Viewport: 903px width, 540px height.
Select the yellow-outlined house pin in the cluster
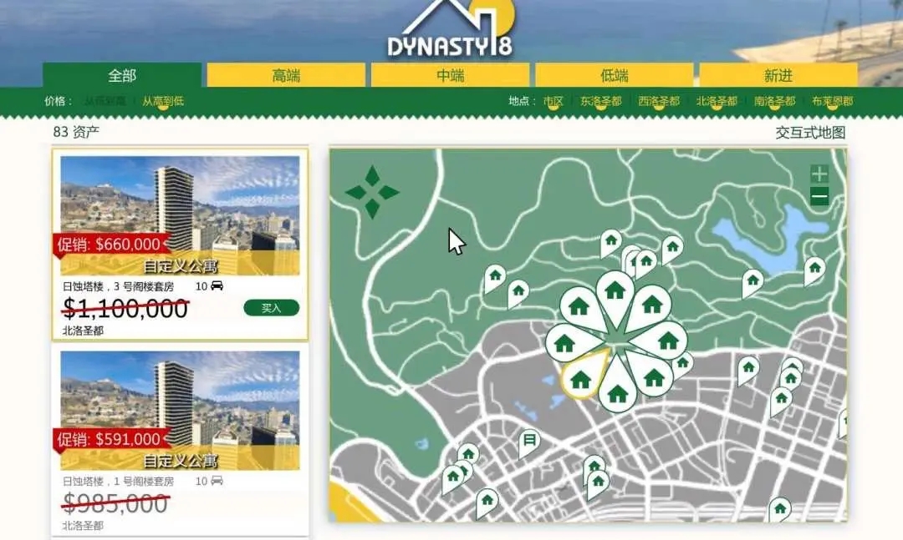pos(582,377)
